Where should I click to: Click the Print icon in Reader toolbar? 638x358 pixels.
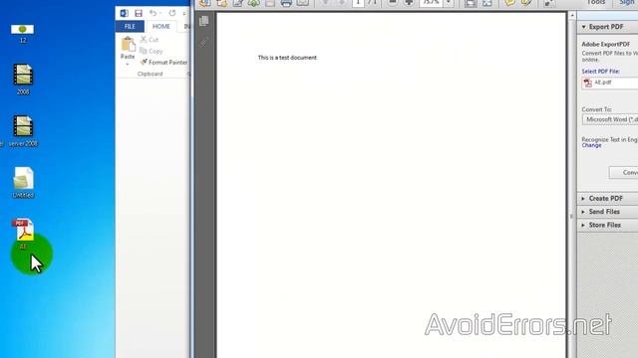point(286,3)
